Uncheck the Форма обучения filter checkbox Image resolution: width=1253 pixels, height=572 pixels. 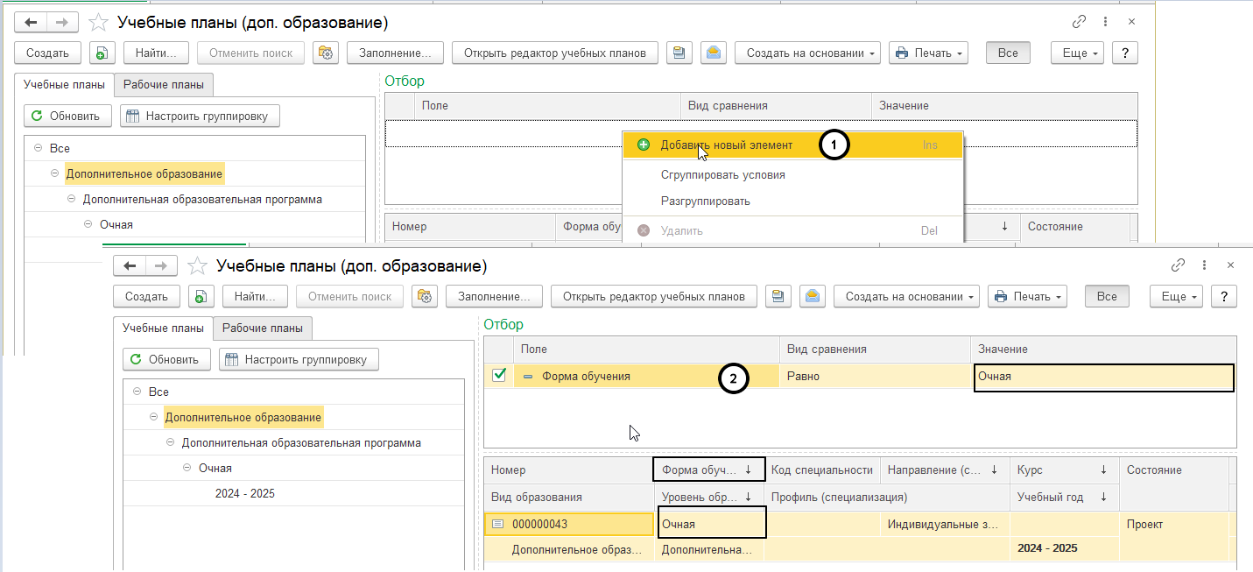point(499,376)
